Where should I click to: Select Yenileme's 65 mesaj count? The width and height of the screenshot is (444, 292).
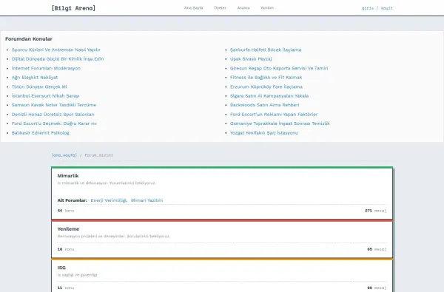point(377,249)
